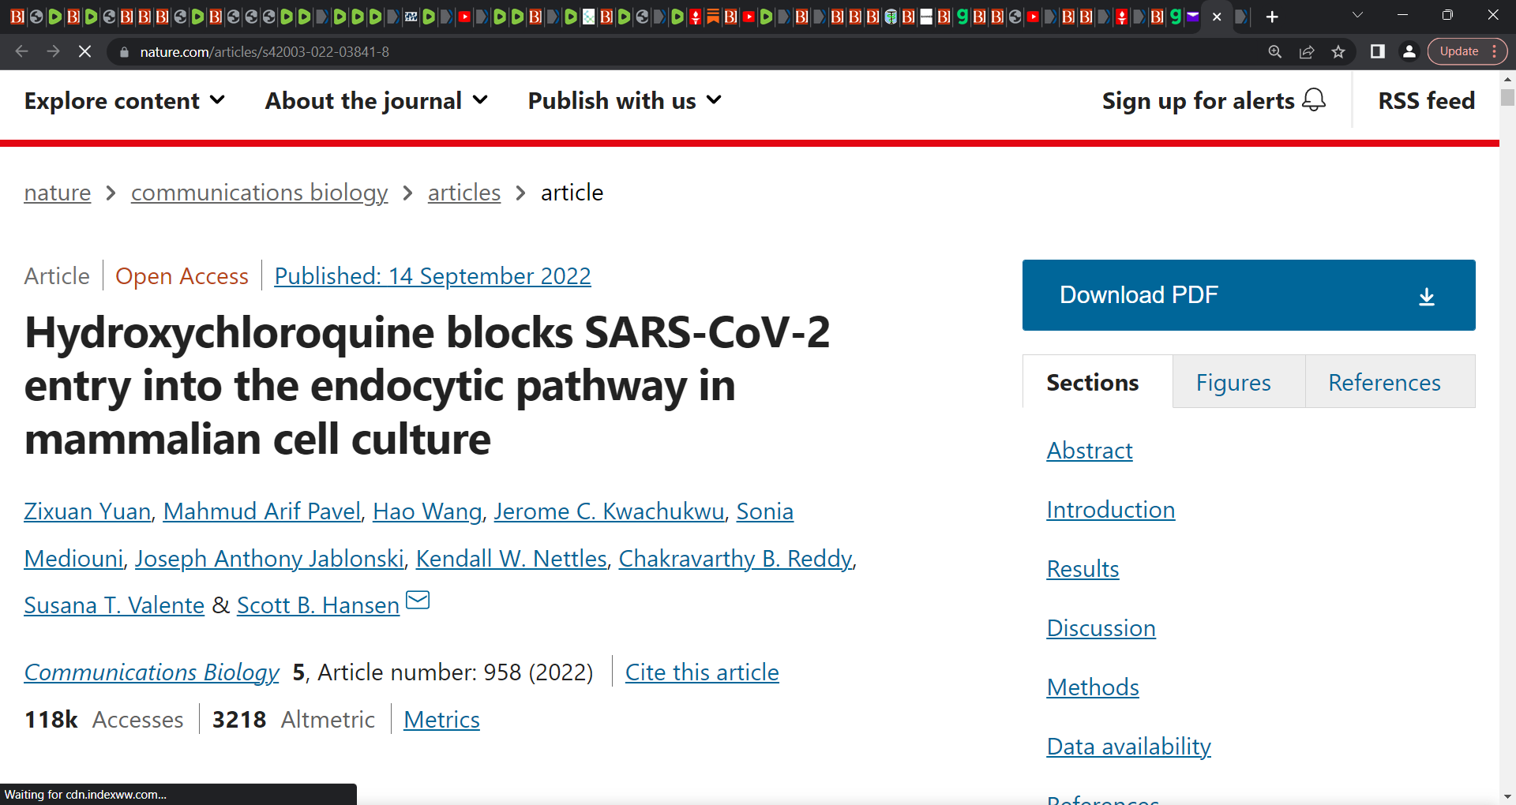1516x805 pixels.
Task: Sign up for alerts via the bell icon
Action: tap(1314, 100)
